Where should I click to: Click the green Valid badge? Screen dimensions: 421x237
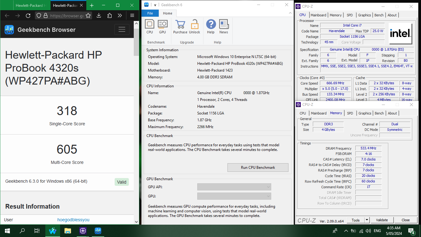point(122,182)
